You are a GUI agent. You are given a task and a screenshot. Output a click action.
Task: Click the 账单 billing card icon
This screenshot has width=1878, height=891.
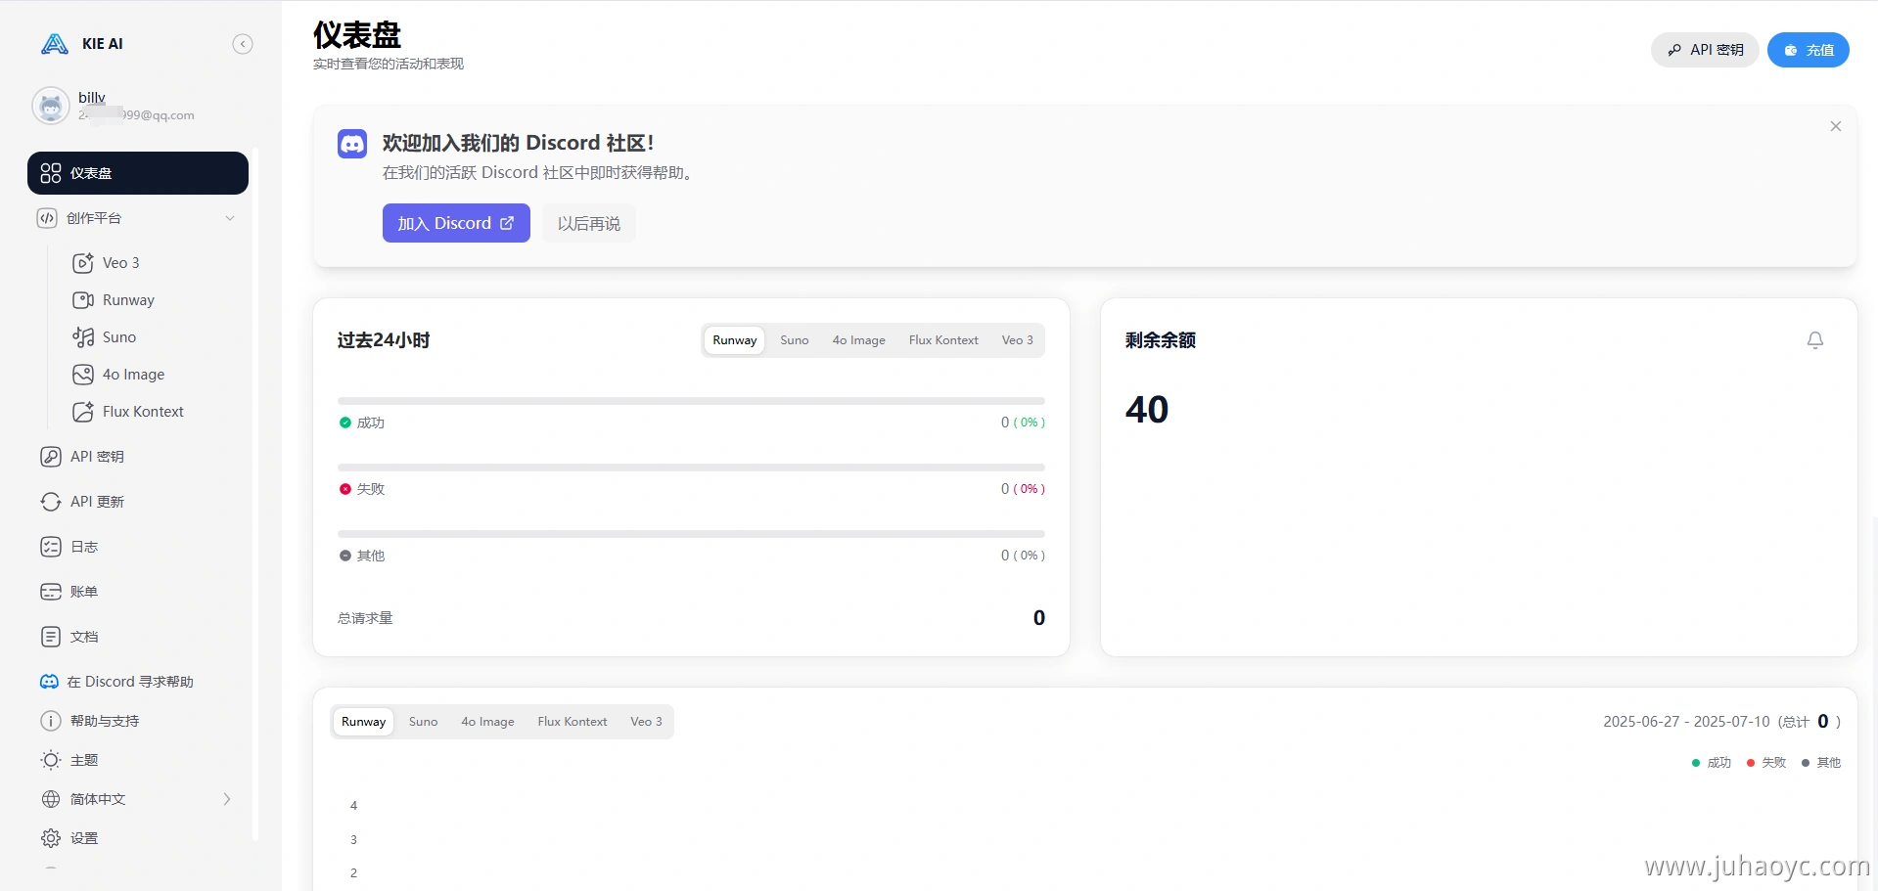(x=51, y=592)
